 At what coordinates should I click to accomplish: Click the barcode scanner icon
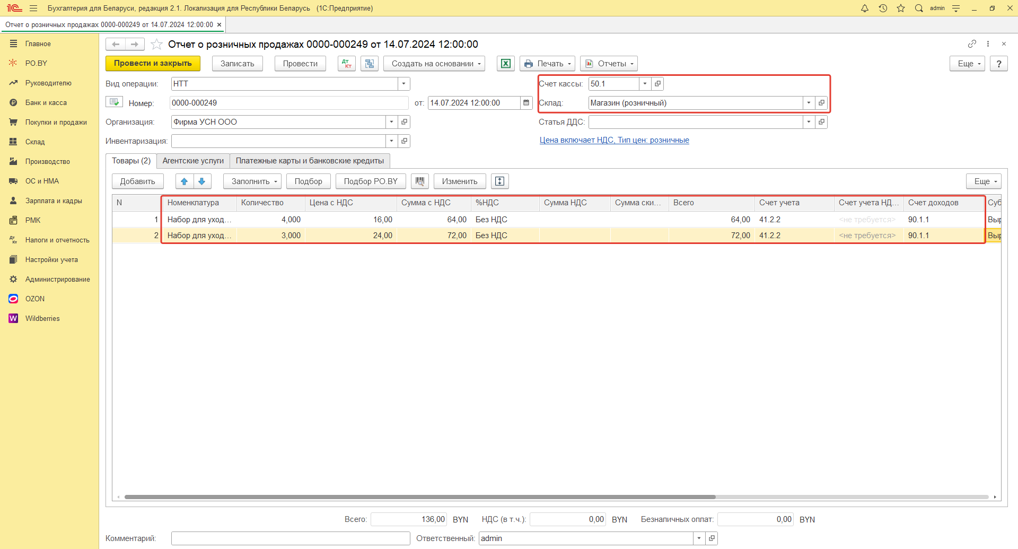(x=420, y=181)
